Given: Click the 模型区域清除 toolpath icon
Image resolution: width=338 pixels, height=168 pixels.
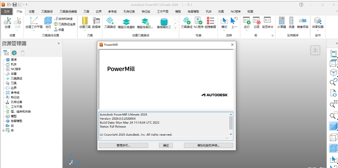Looking at the screenshot, I should click(126, 23).
